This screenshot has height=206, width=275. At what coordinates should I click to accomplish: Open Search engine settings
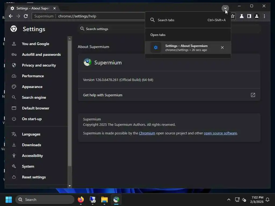pos(34,97)
